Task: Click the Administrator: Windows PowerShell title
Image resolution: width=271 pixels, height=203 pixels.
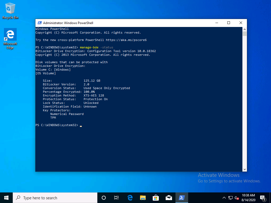Action: pyautogui.click(x=68, y=23)
